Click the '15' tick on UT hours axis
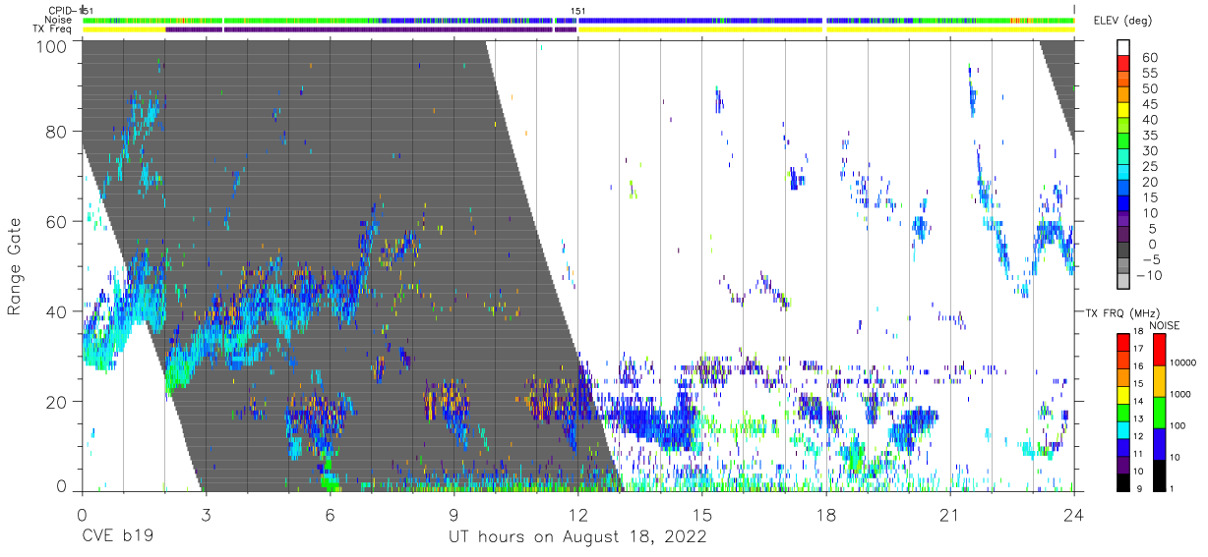Image resolution: width=1208 pixels, height=557 pixels. (x=702, y=514)
